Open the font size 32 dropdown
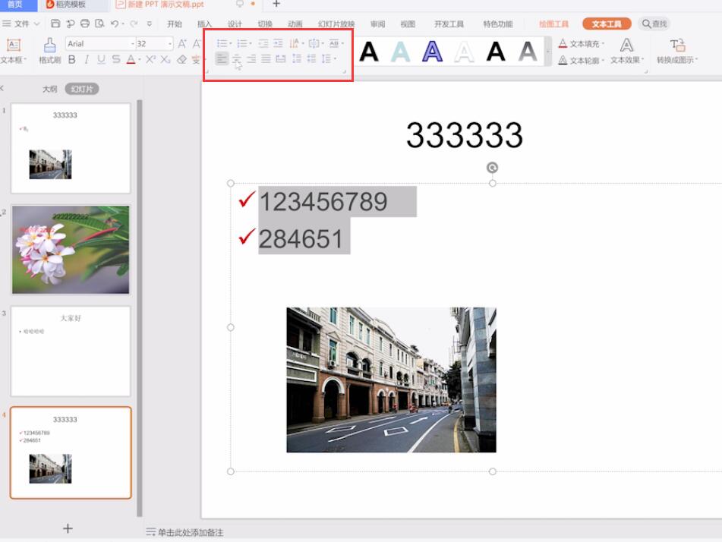 (x=170, y=44)
